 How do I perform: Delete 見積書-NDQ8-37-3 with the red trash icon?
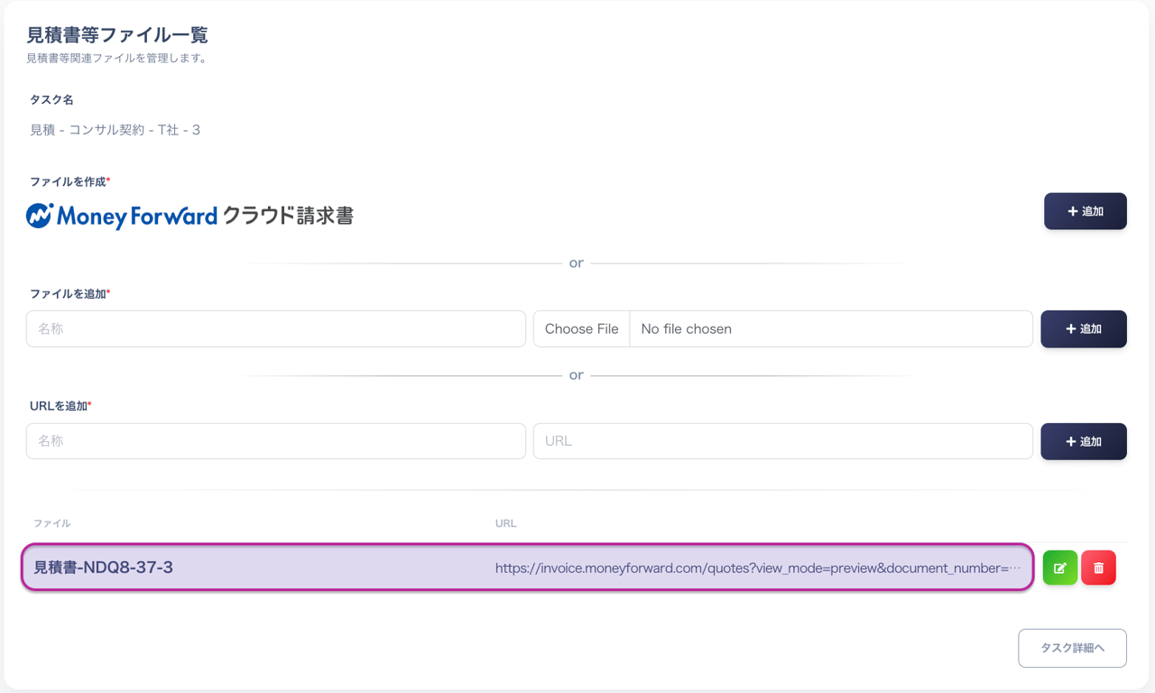[x=1098, y=568]
